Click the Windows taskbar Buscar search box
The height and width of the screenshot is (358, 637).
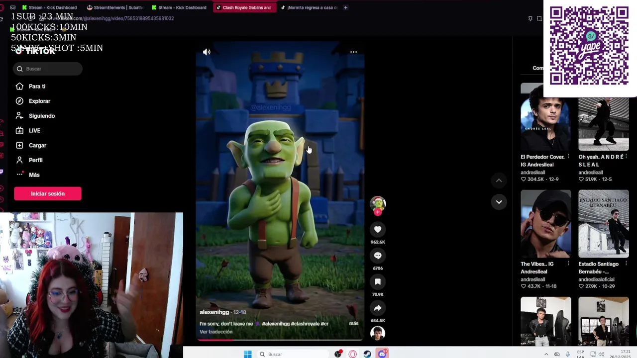[293, 354]
